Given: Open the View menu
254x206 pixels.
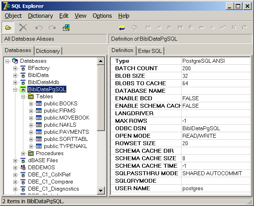Looking at the screenshot, I should (80, 16).
